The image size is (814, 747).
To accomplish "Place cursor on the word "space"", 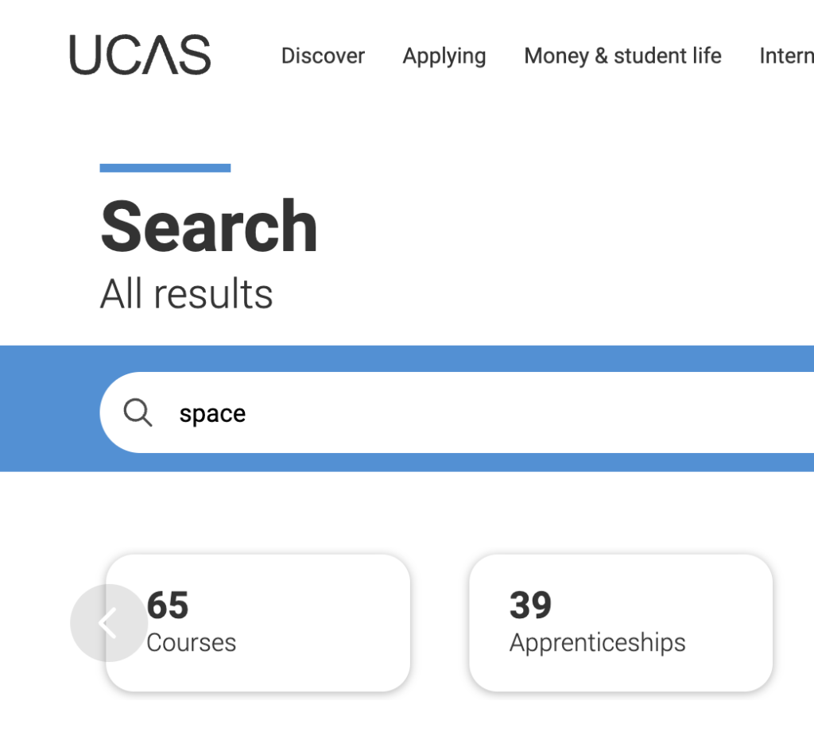I will [212, 413].
